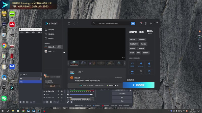Switch to the 资讯 tab

click(x=72, y=72)
